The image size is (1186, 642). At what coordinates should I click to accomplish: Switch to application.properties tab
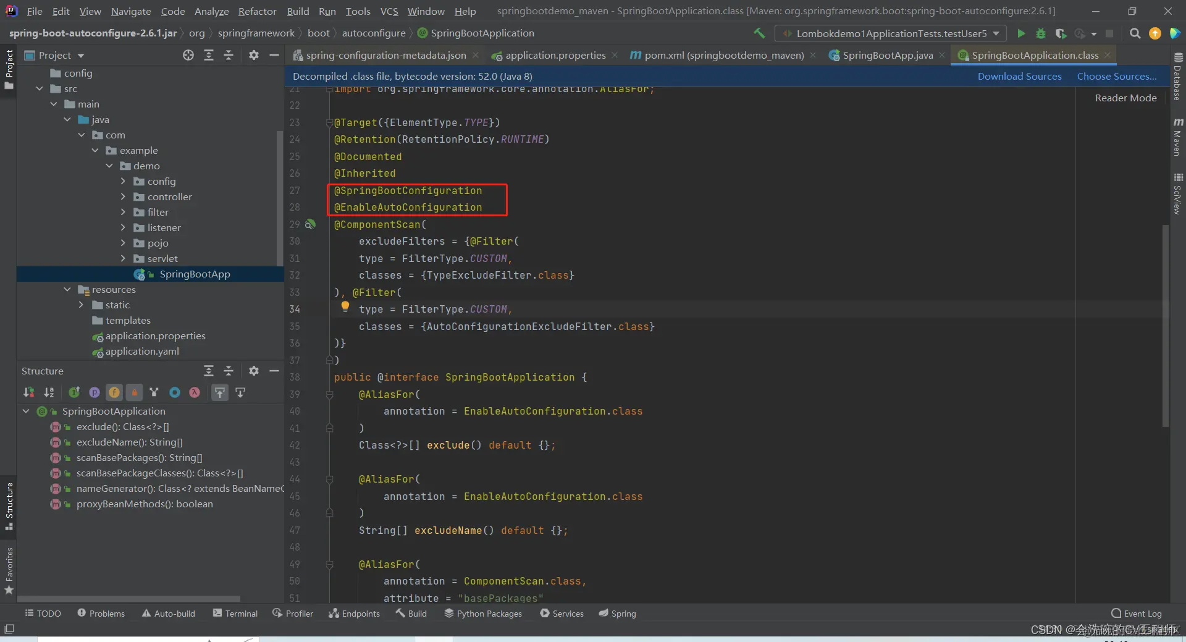pyautogui.click(x=555, y=56)
